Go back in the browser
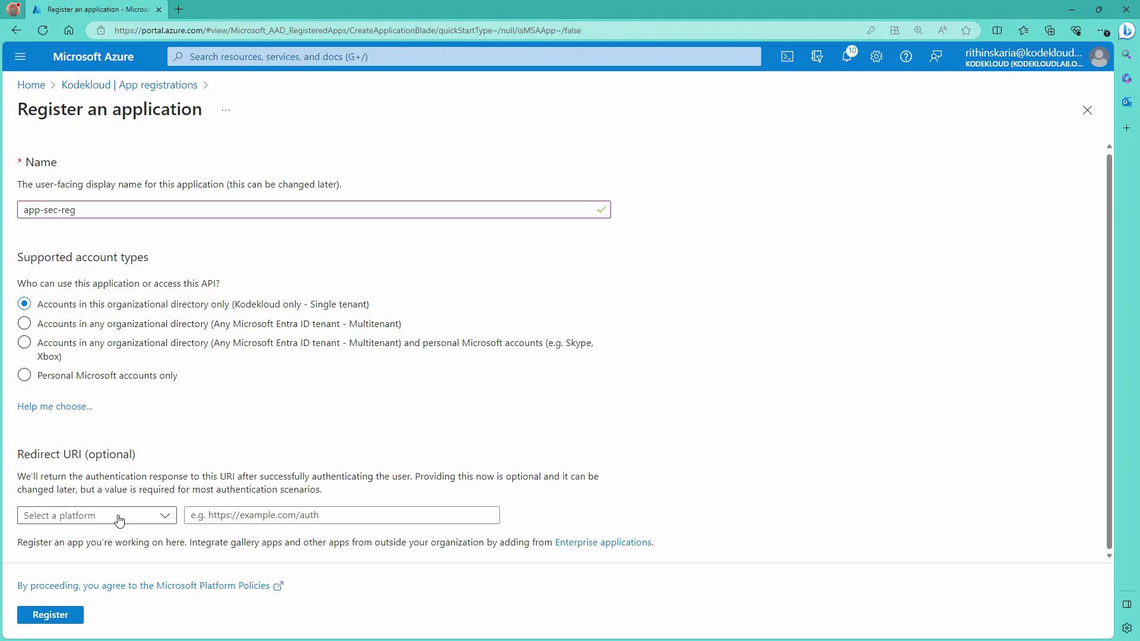 [17, 30]
